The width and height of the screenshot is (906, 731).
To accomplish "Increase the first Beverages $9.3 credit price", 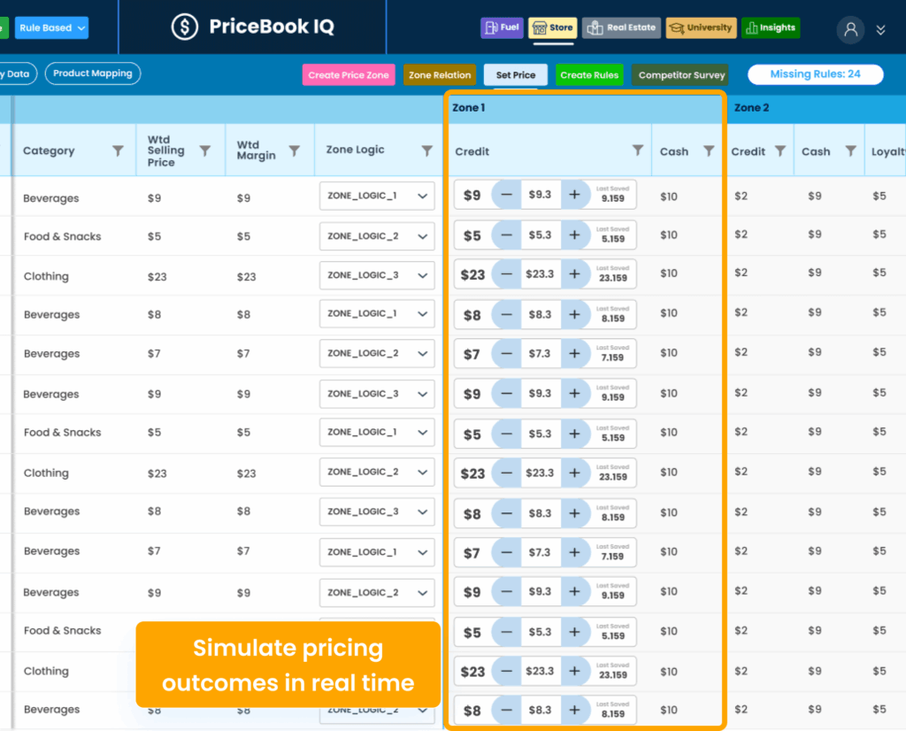I will [x=574, y=195].
